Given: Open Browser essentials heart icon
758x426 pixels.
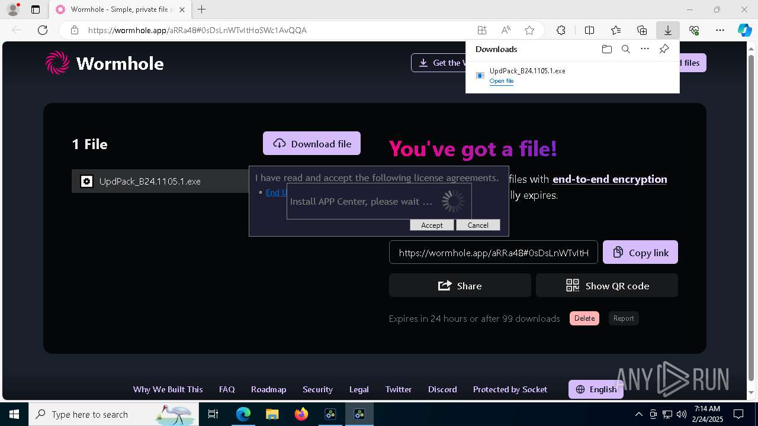Looking at the screenshot, I should (x=694, y=30).
